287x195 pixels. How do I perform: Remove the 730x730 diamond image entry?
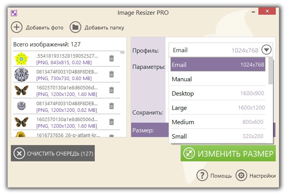[x=111, y=74]
